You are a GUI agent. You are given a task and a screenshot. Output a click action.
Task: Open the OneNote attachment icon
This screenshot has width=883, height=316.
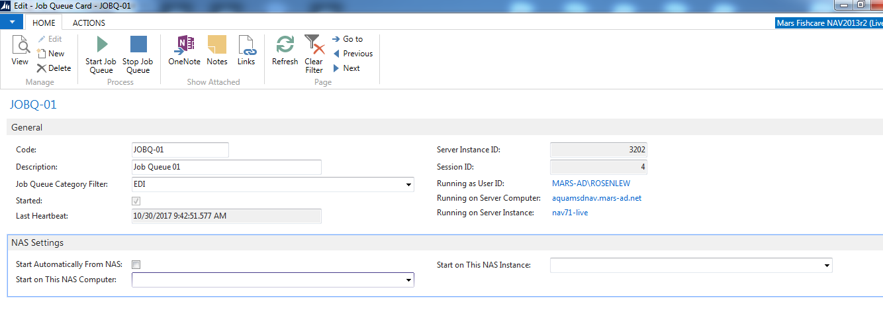[184, 44]
